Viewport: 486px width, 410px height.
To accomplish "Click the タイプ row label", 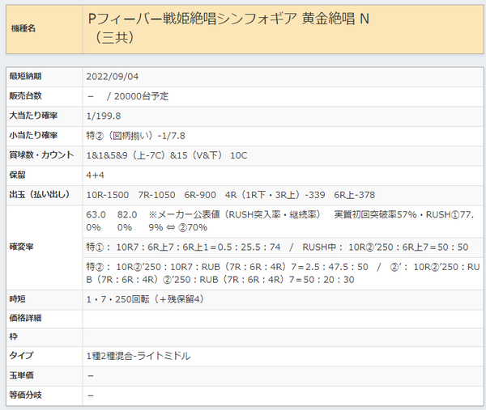I will click(21, 356).
